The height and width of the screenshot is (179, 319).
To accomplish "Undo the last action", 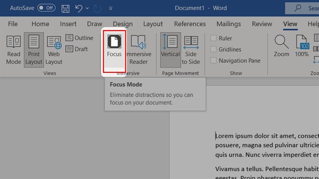I will point(79,8).
